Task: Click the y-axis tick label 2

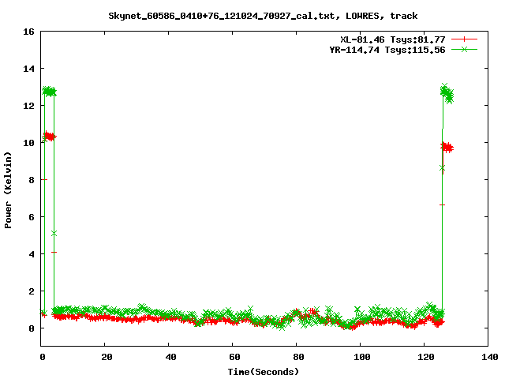Action: coord(32,291)
